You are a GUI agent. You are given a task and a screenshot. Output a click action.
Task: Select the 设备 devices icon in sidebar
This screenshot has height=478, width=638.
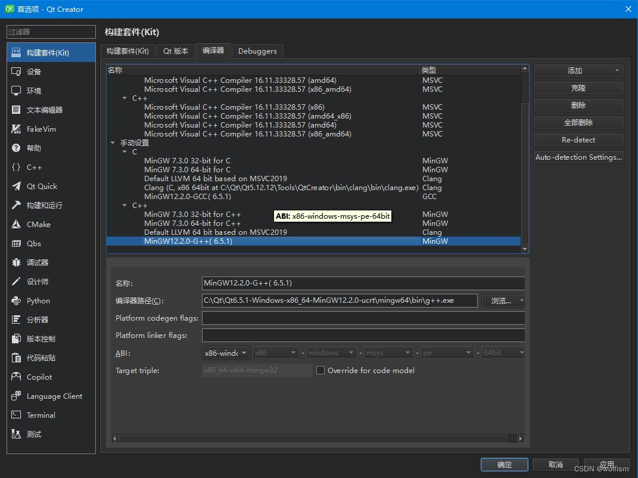(x=16, y=72)
